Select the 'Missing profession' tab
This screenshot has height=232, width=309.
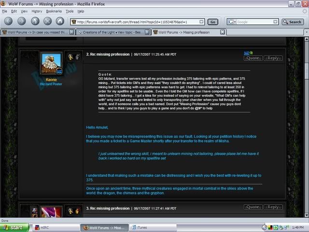tap(189, 32)
